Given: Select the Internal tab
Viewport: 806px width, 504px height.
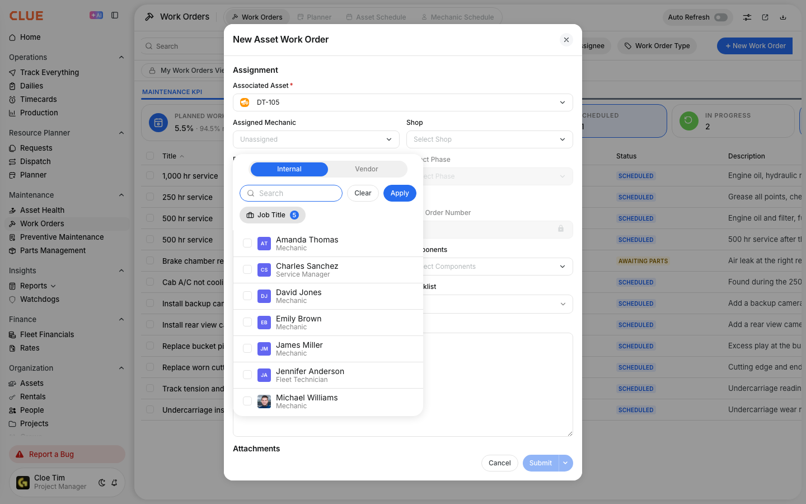Looking at the screenshot, I should (x=289, y=169).
